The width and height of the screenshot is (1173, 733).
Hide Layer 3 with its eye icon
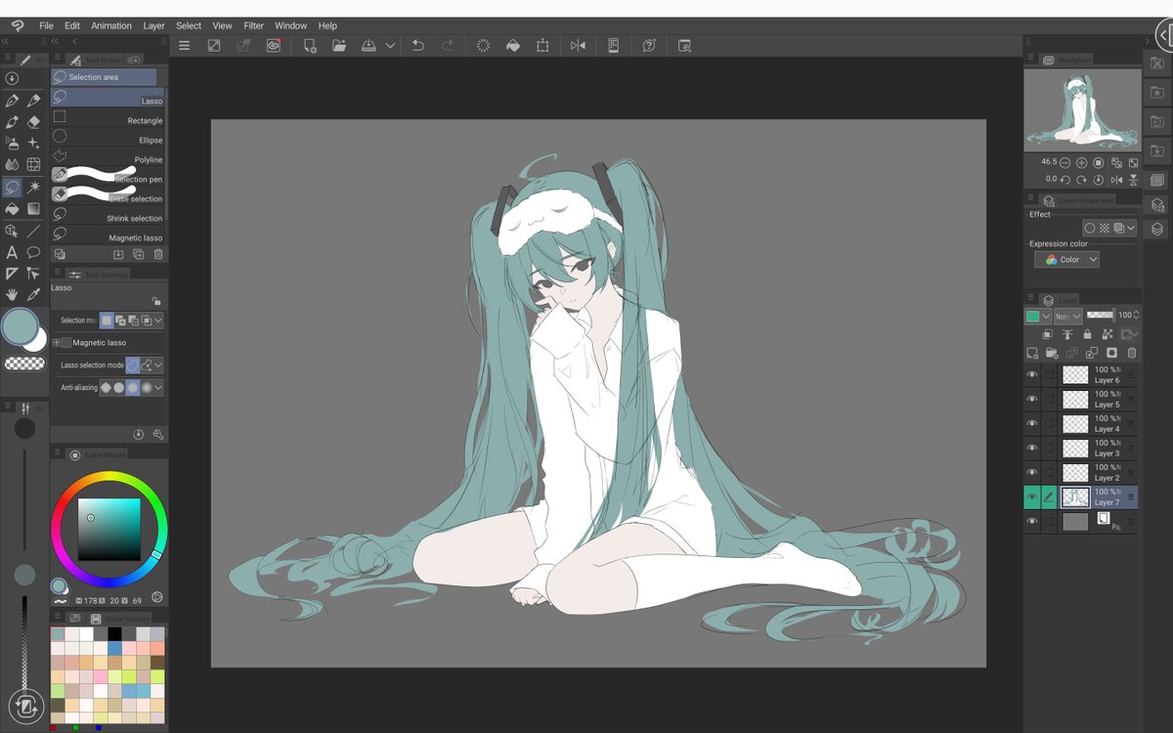[1031, 448]
